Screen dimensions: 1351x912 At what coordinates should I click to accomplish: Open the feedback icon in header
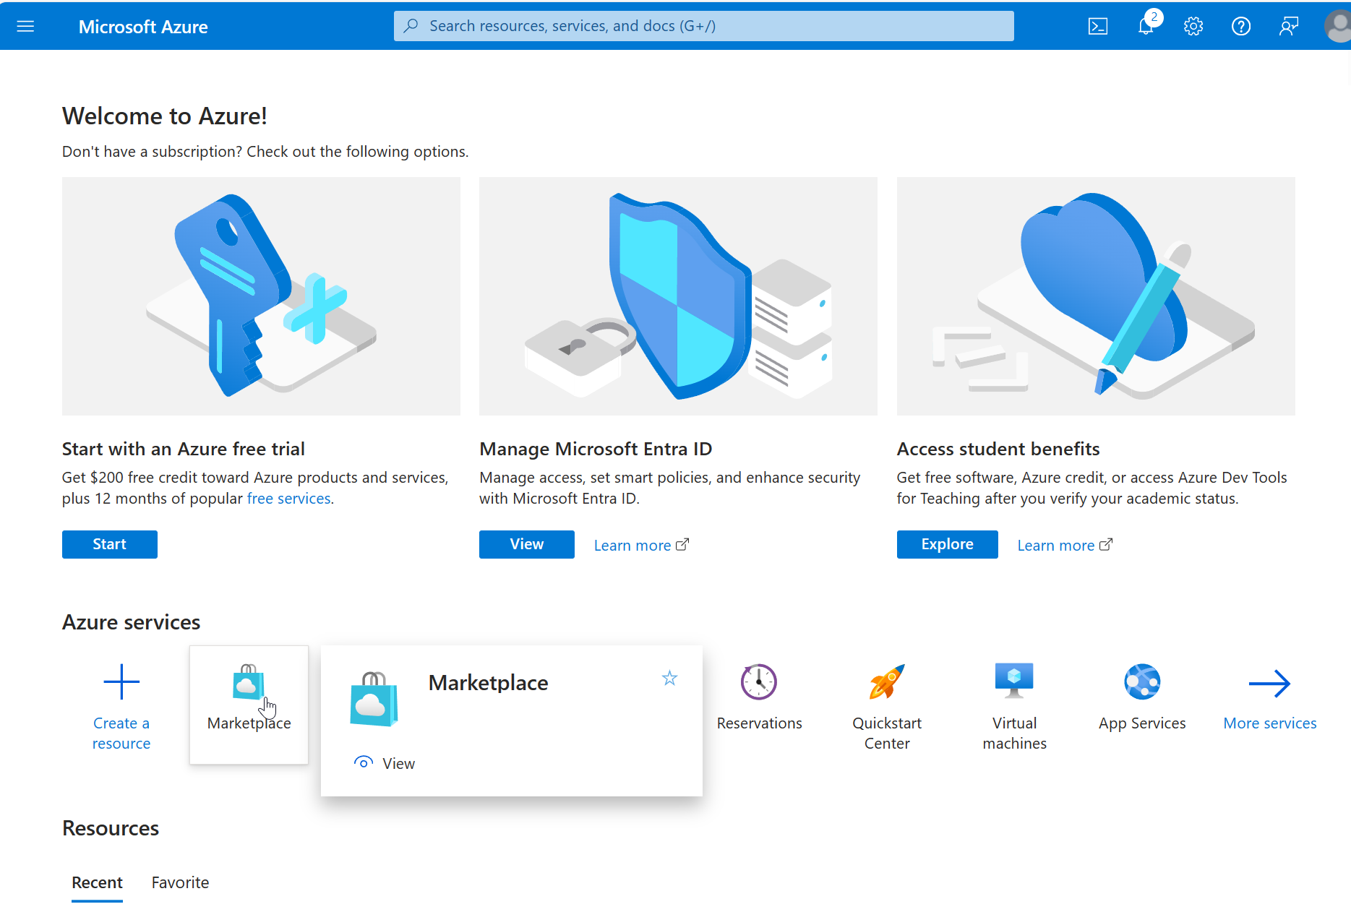point(1288,27)
